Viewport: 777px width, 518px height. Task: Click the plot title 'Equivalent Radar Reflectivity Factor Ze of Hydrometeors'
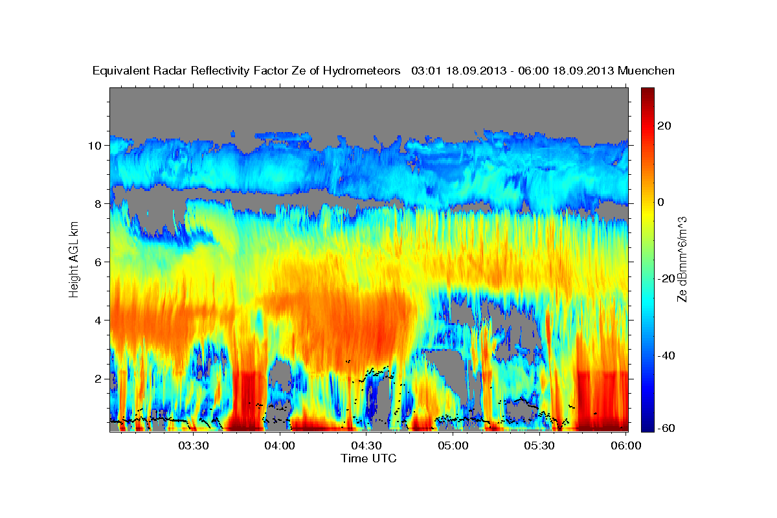[x=247, y=71]
